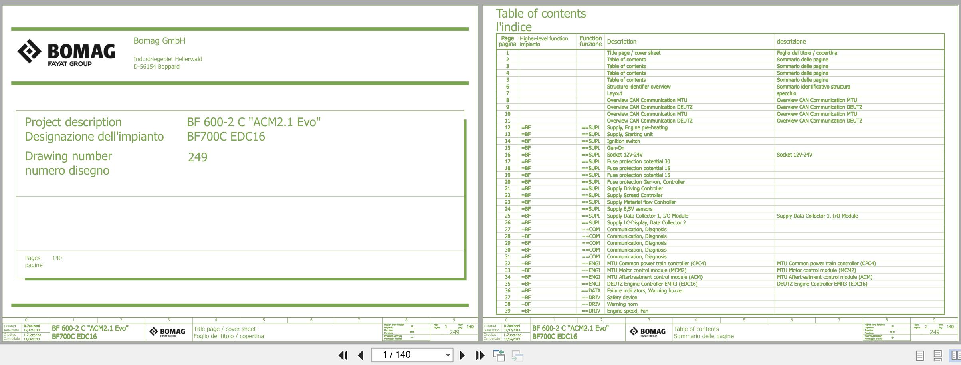Select the 'Project description' cover page text

pos(73,122)
